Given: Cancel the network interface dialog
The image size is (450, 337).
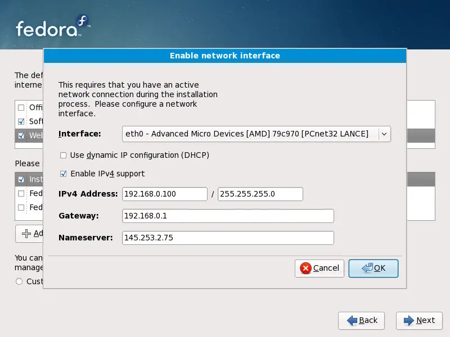Looking at the screenshot, I should pos(319,268).
